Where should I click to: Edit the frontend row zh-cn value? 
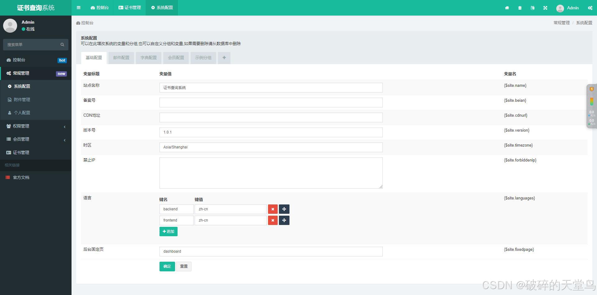pos(230,220)
